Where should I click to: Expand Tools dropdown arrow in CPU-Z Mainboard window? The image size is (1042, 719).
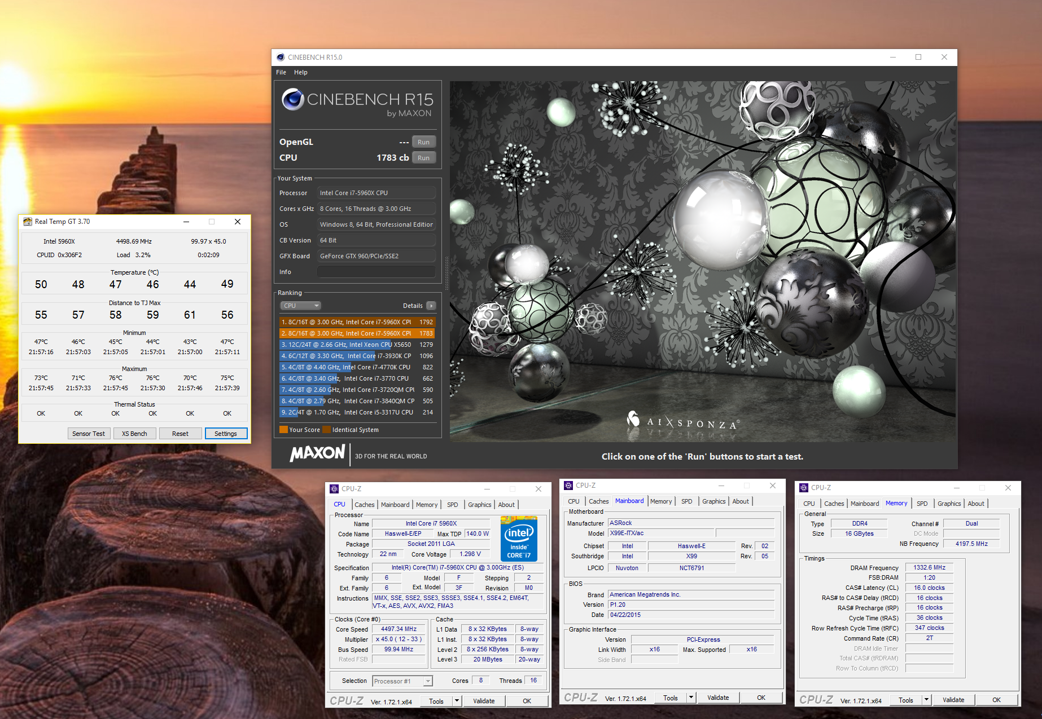click(x=691, y=698)
